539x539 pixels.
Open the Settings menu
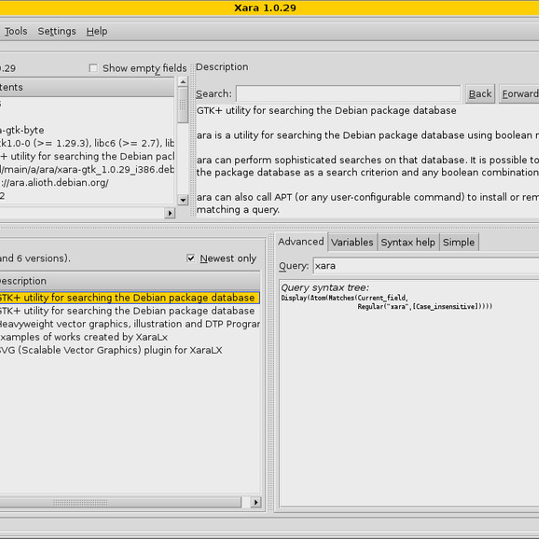(57, 31)
